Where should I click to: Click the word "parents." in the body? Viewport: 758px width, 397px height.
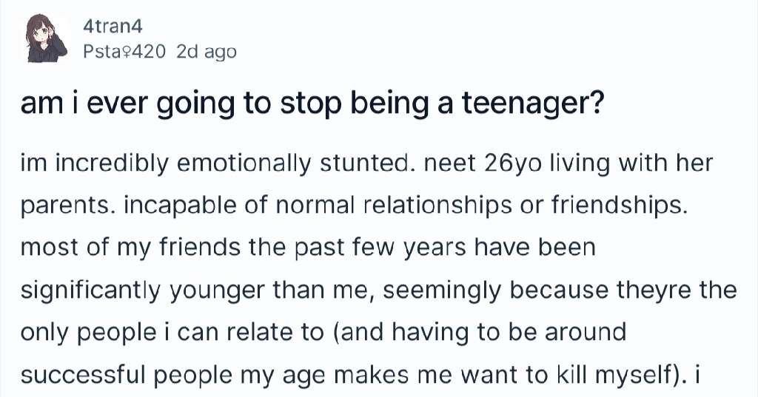click(x=65, y=205)
